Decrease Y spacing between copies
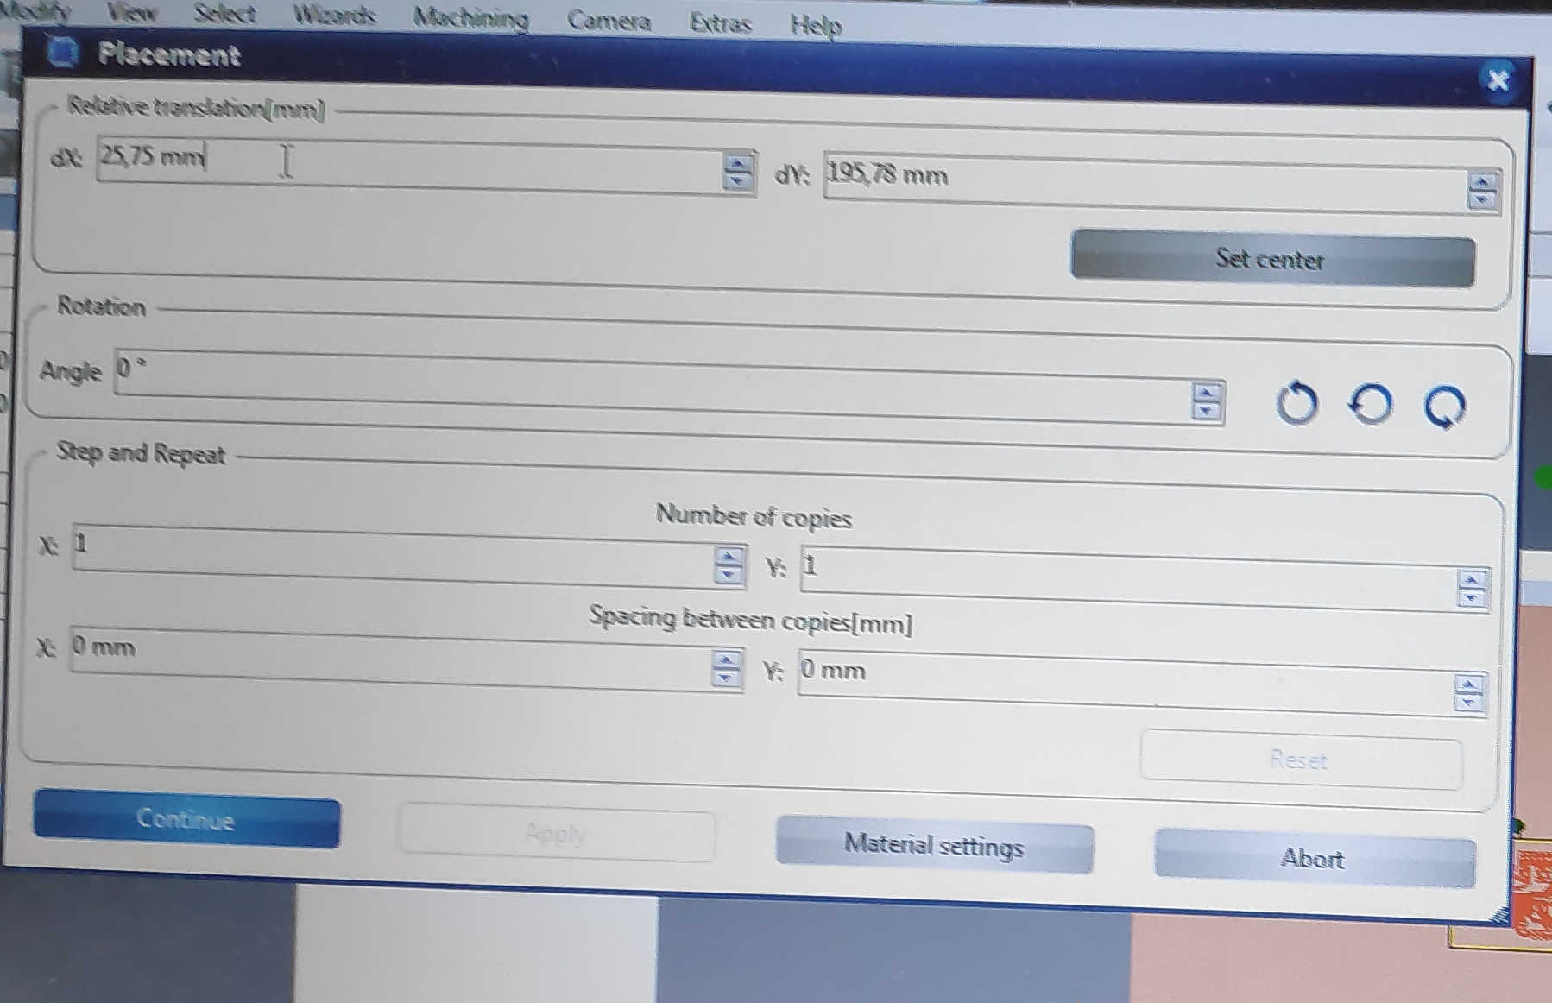Viewport: 1552px width, 1003px height. (1468, 702)
